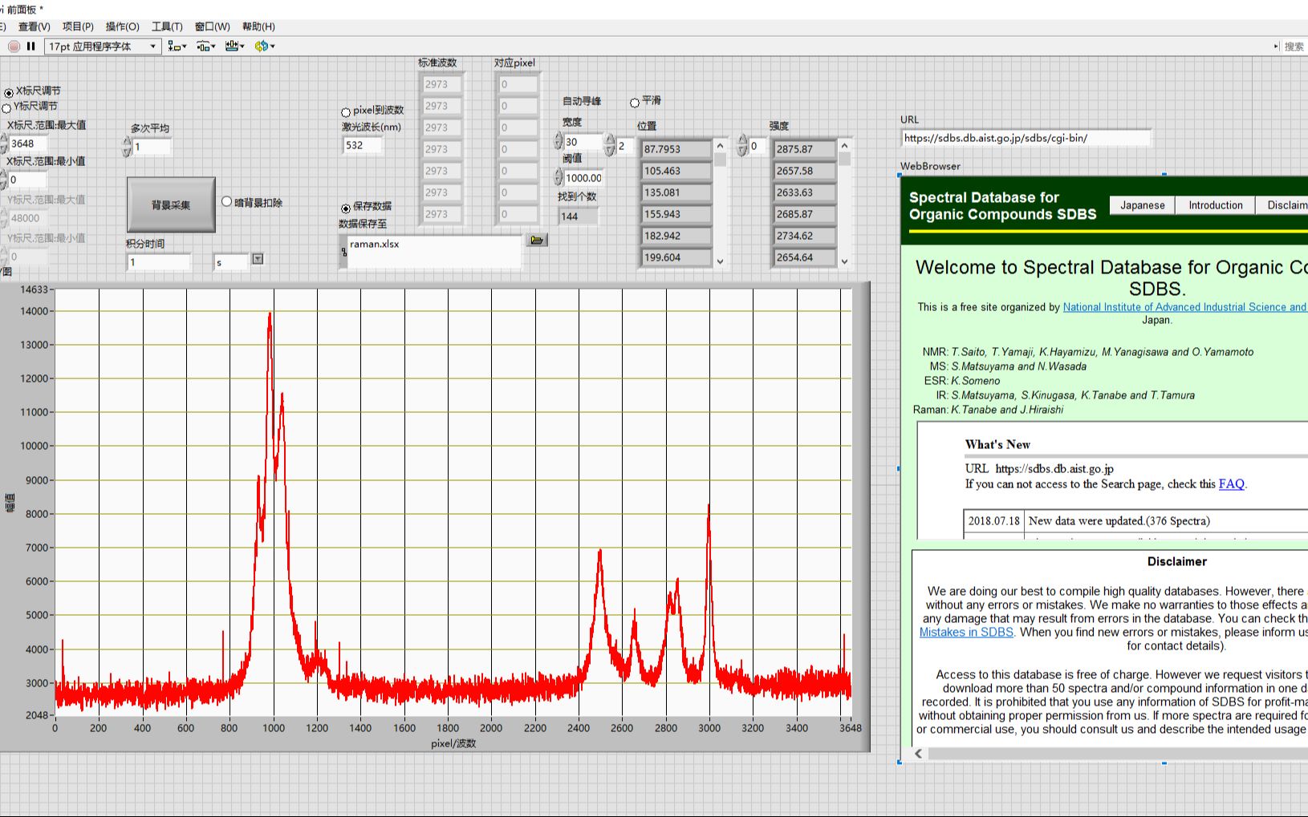The image size is (1308, 817).
Task: Toggle the 暗背景扣除 radio button
Action: pos(226,202)
